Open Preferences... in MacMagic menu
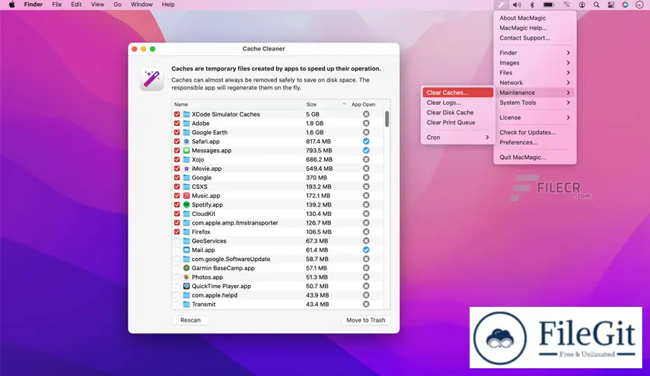The image size is (650, 376). coord(535,142)
